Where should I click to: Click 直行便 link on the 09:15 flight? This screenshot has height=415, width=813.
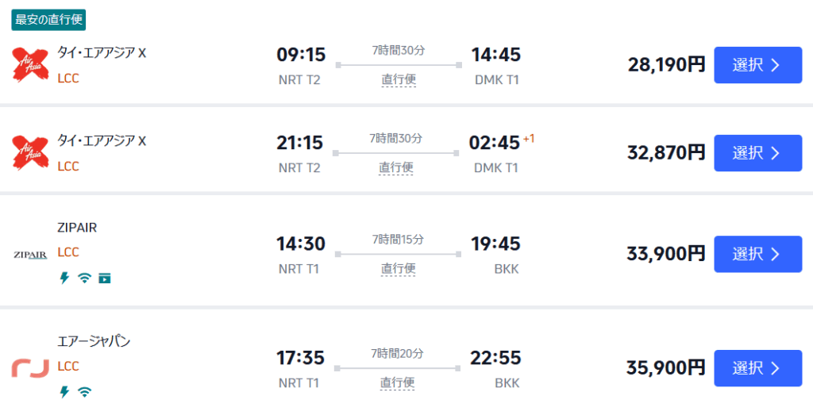click(399, 79)
